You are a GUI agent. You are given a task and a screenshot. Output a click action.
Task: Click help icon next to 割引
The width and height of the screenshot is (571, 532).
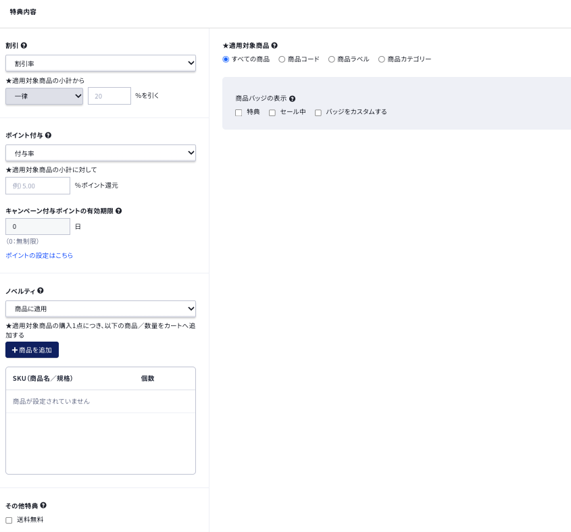[24, 45]
